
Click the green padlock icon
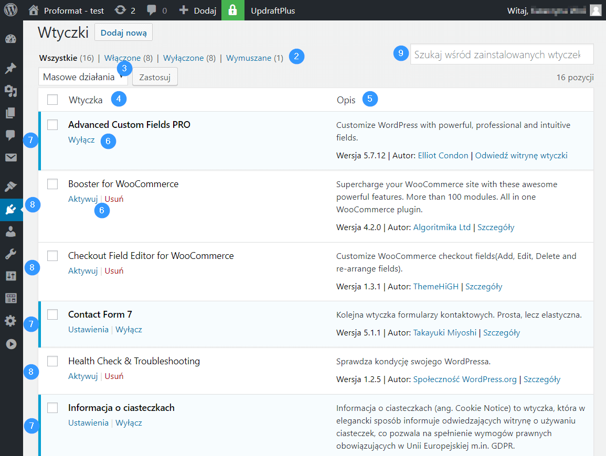232,10
